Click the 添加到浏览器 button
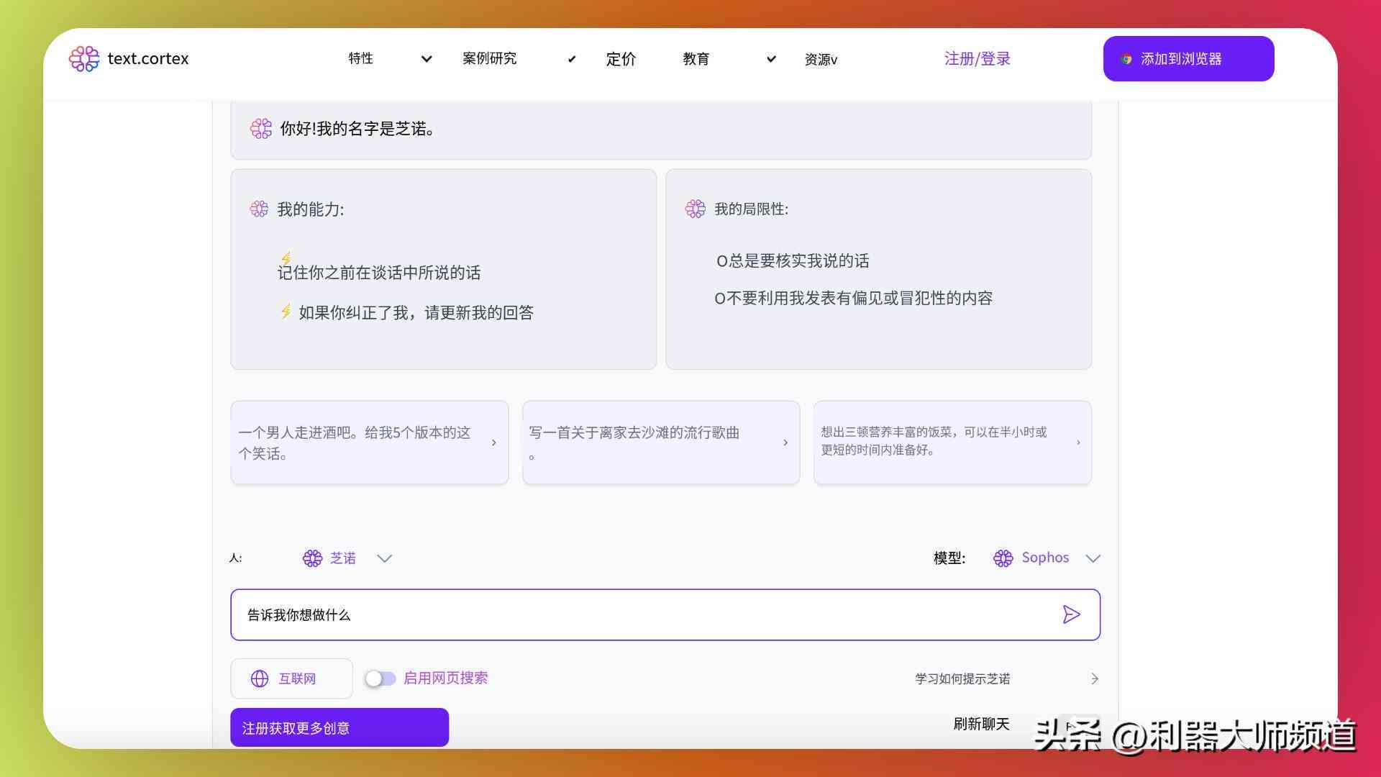Viewport: 1381px width, 777px height. [x=1188, y=59]
